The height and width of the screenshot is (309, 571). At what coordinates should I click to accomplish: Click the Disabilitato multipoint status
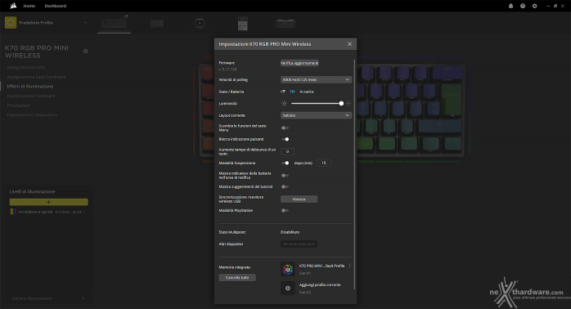click(290, 232)
